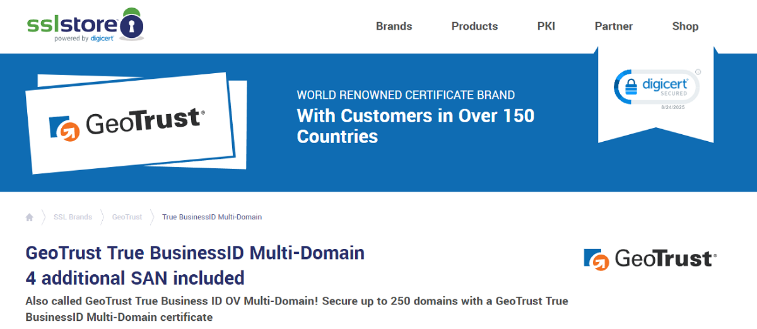Click the GeoTrust logo beside product title
Viewport: 757px width, 329px height.
click(x=650, y=259)
